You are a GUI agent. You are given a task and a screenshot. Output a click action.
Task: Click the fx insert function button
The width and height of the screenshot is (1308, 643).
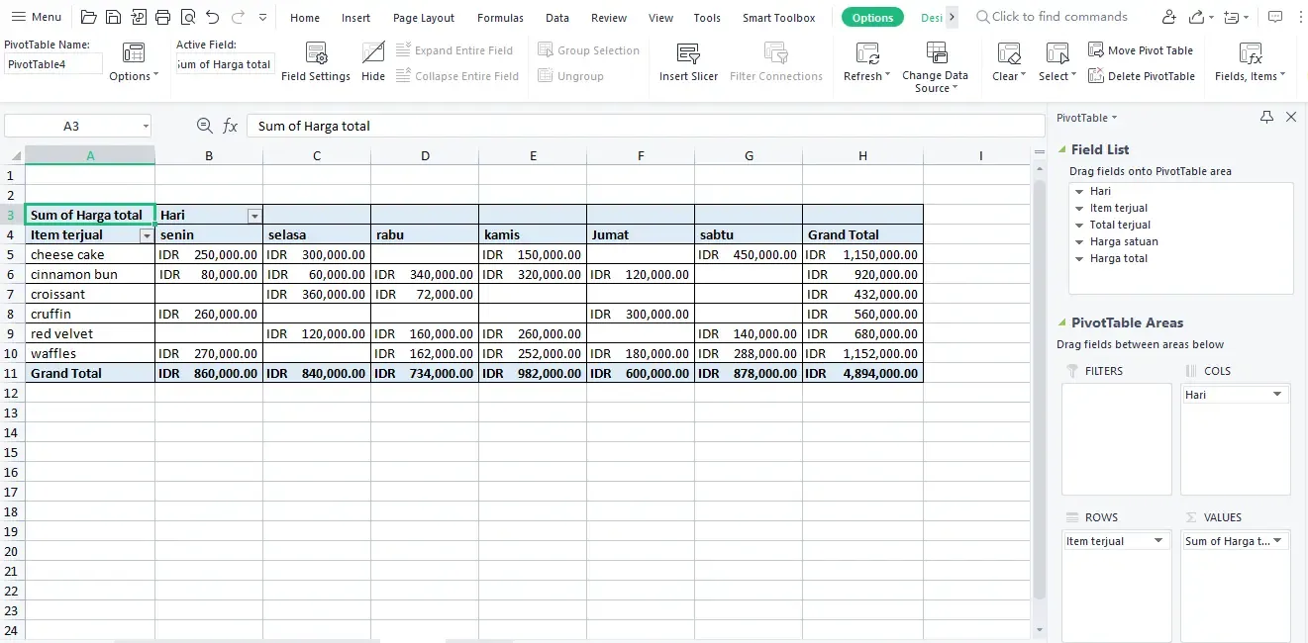click(231, 126)
